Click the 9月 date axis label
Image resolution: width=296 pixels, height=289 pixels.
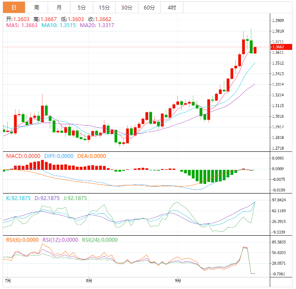pos(178,281)
